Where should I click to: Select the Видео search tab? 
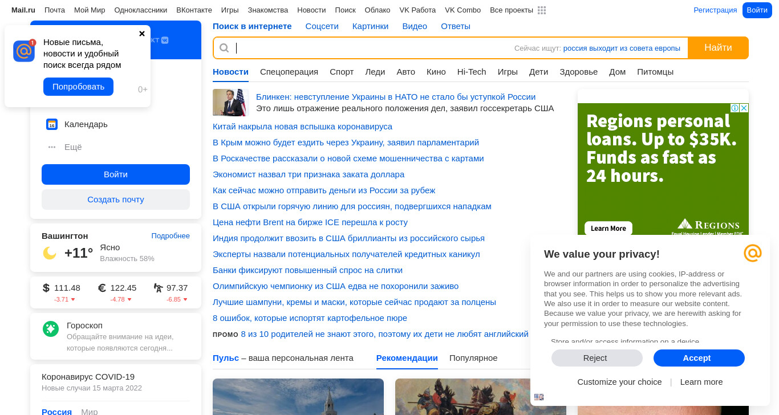415,26
